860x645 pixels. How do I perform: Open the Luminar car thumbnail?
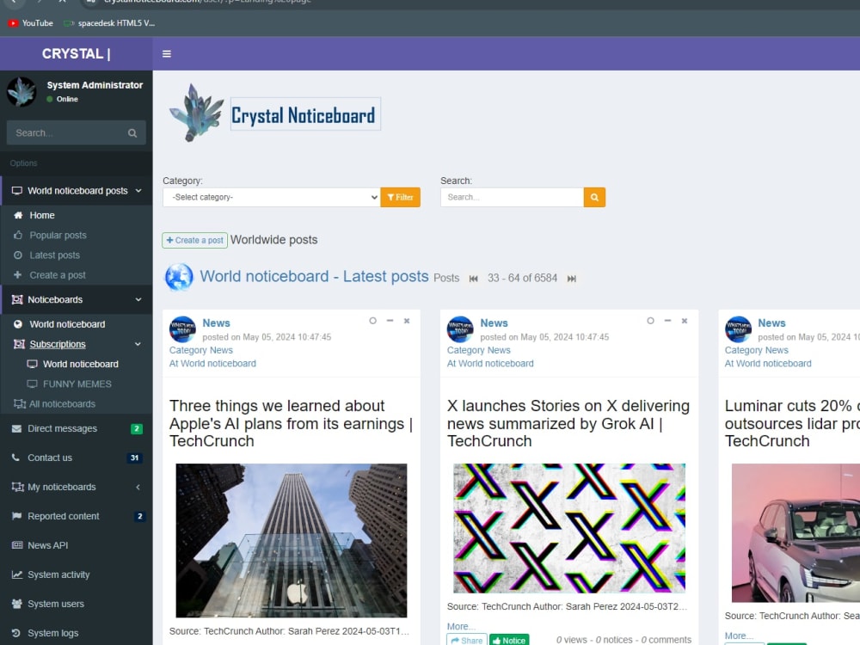795,533
